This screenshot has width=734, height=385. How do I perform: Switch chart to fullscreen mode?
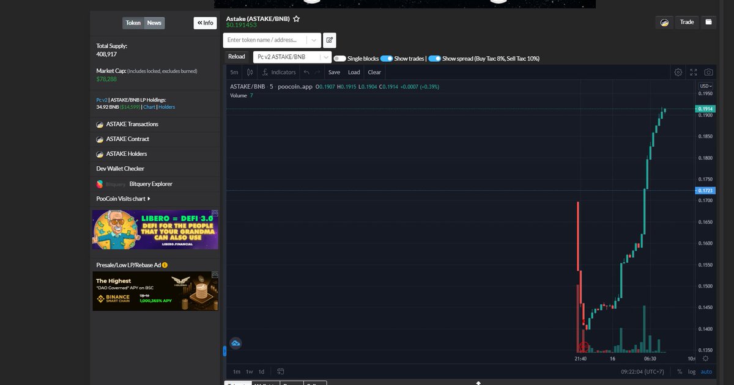point(694,72)
